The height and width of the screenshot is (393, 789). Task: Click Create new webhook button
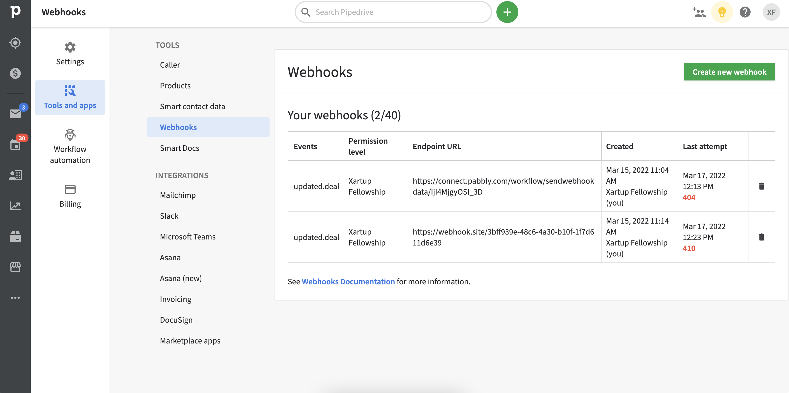click(x=729, y=72)
